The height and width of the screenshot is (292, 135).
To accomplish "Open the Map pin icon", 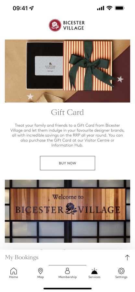I will pyautogui.click(x=41, y=271).
